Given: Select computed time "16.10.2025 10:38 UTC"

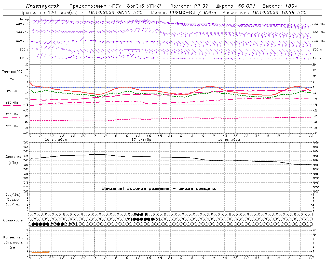Looking at the screenshot, I should 279,12.
